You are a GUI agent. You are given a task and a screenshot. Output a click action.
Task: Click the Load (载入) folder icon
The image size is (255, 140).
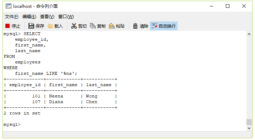pyautogui.click(x=50, y=26)
